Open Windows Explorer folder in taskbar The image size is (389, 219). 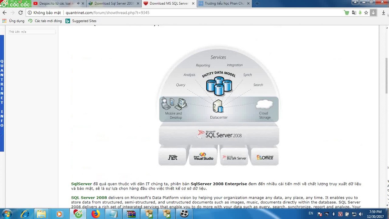point(42,214)
